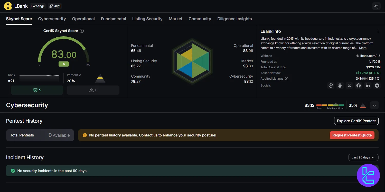Viewport: 385px width, 192px height.
Task: Open LBank's Facebook page
Action: pos(359,86)
